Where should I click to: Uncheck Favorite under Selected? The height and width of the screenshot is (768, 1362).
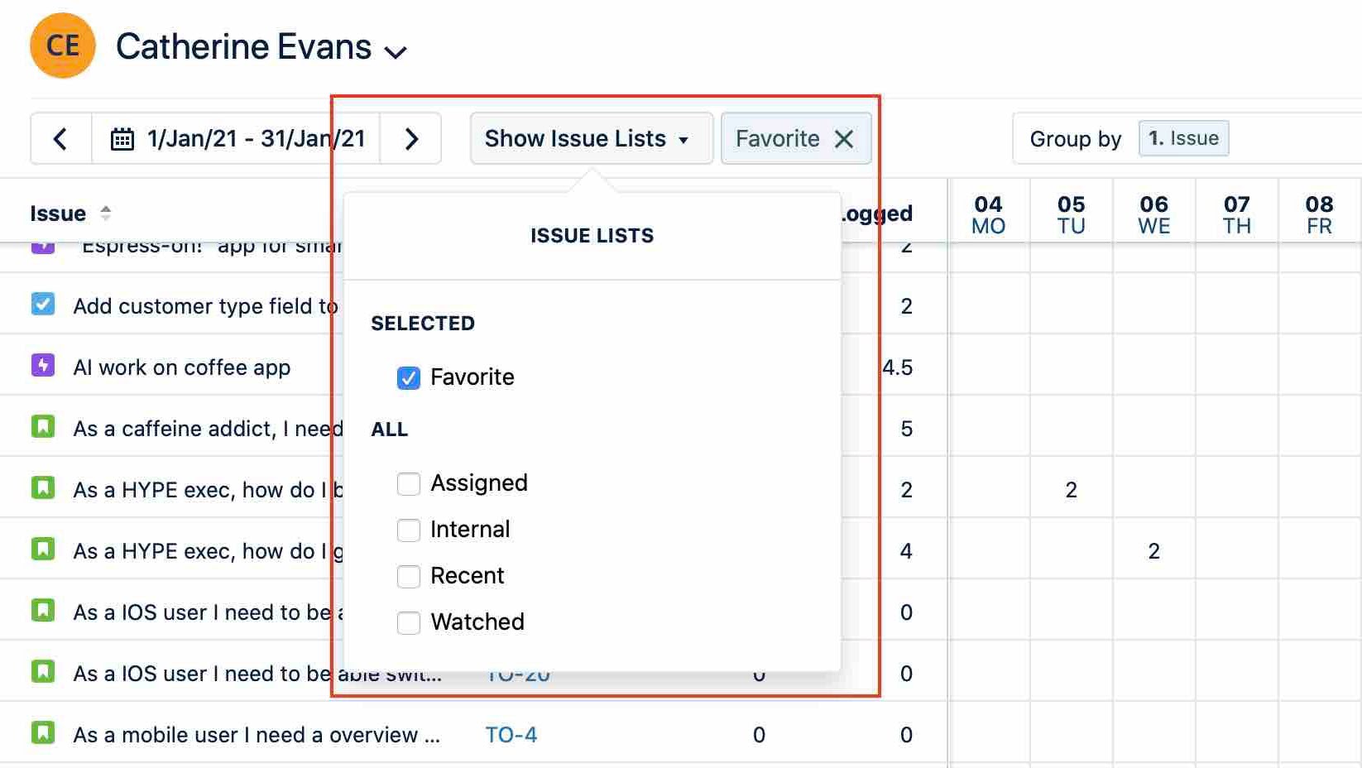click(408, 377)
